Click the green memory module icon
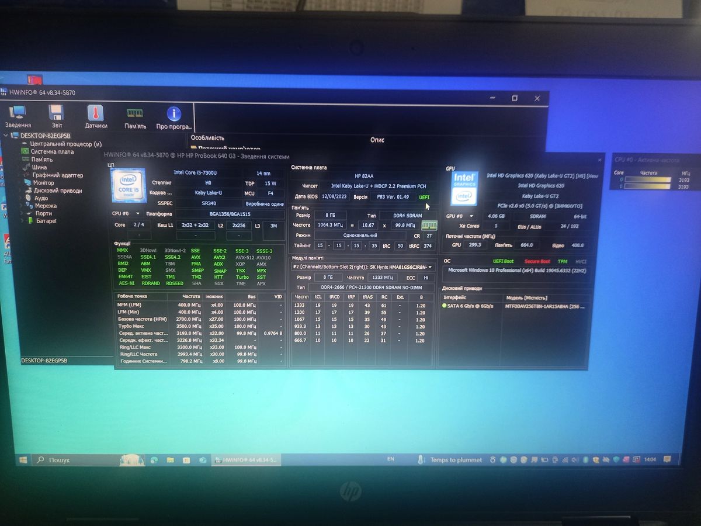 [x=429, y=225]
